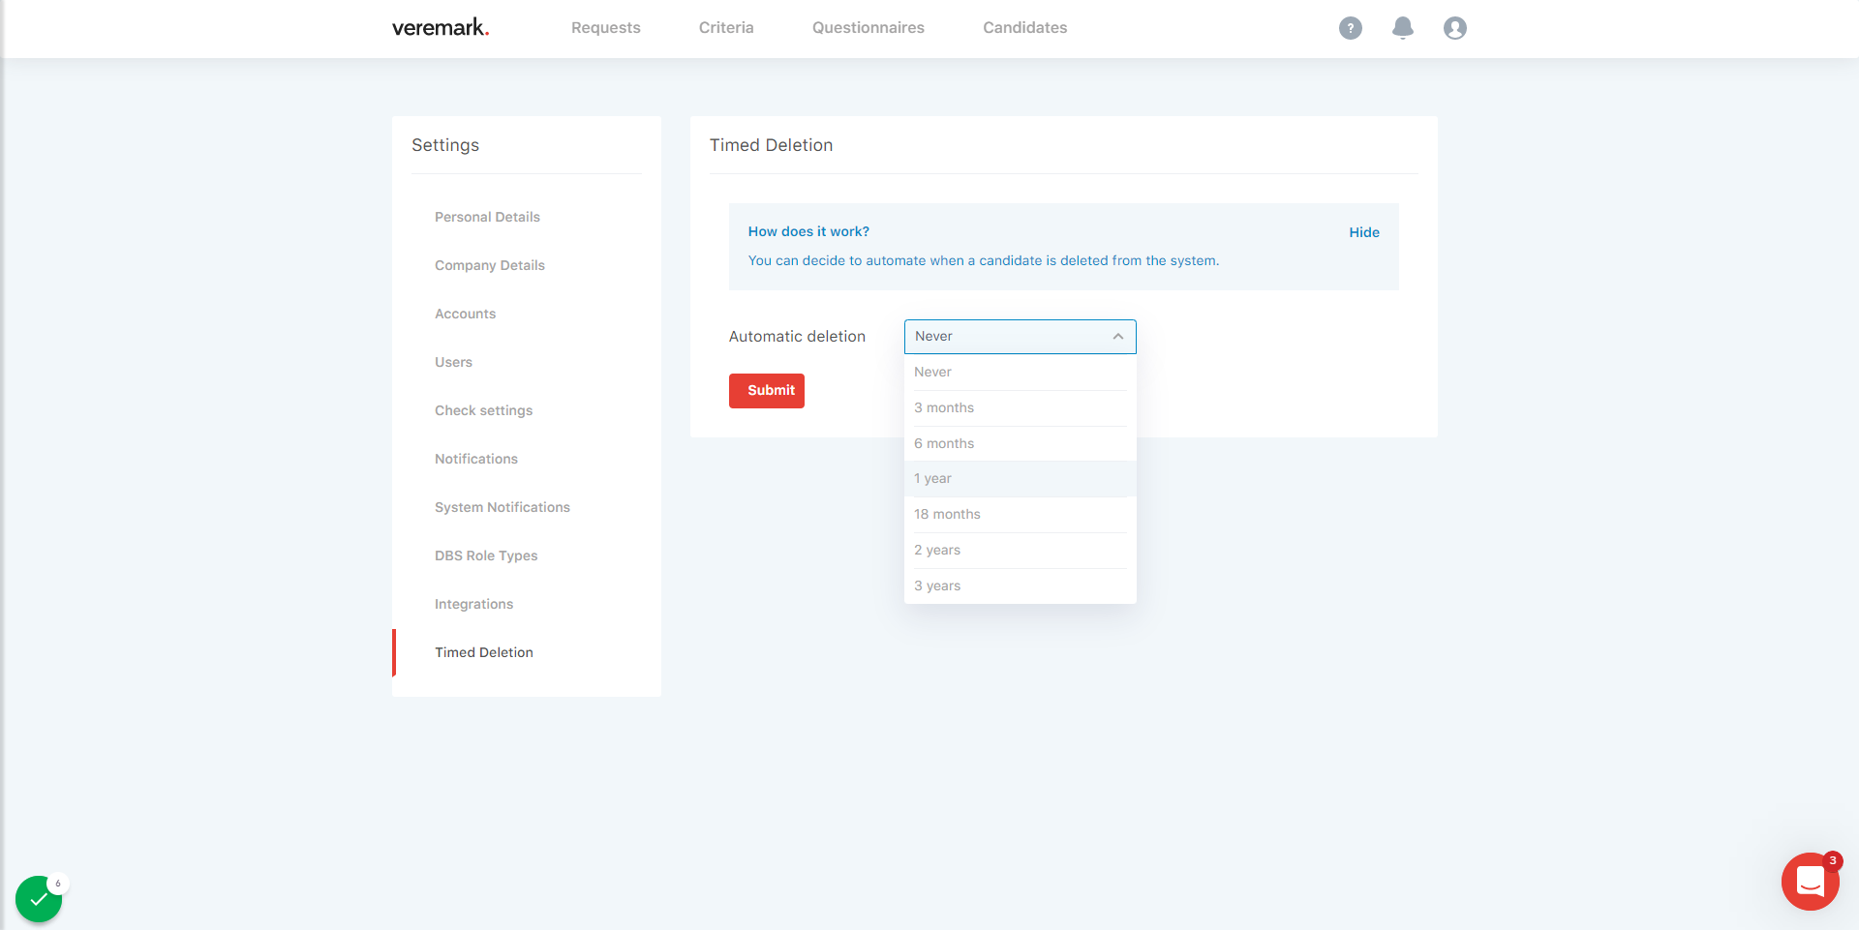Open System Notifications settings
This screenshot has width=1859, height=930.
[x=503, y=507]
